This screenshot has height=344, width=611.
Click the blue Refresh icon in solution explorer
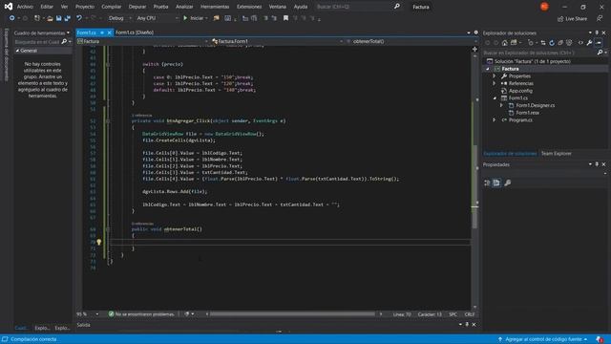pyautogui.click(x=552, y=43)
